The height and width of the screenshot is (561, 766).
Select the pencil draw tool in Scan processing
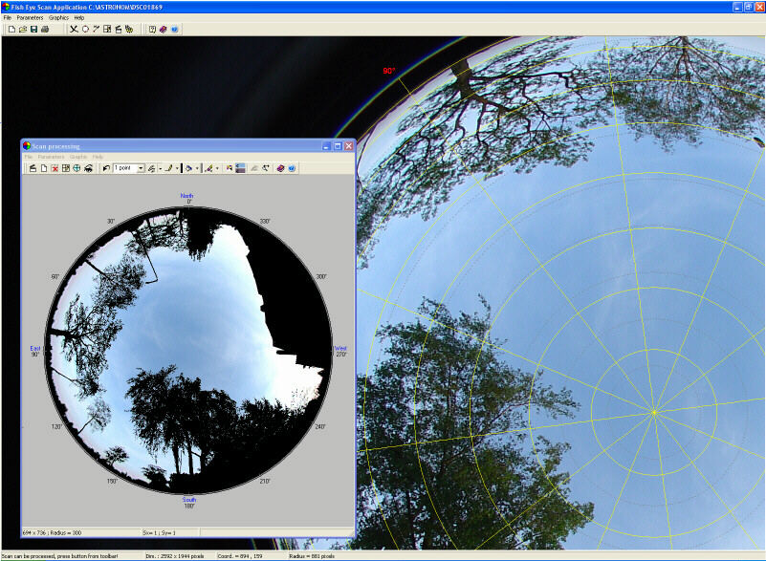[x=168, y=168]
